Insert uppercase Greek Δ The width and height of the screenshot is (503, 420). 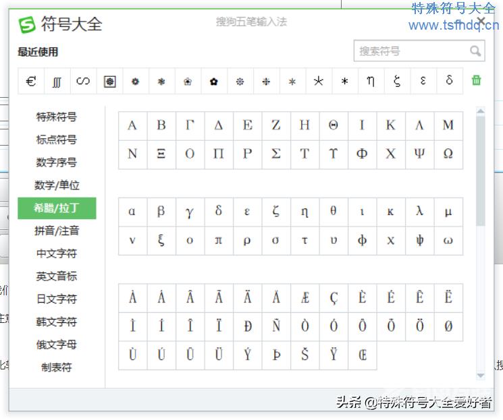coord(219,126)
